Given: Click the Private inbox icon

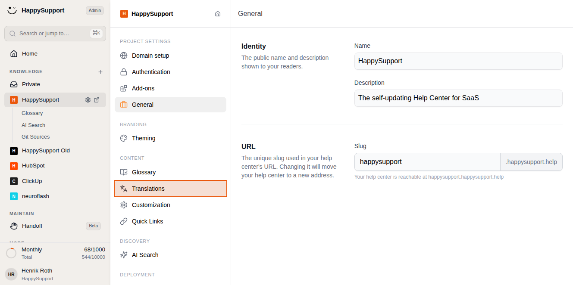Looking at the screenshot, I should click(14, 84).
